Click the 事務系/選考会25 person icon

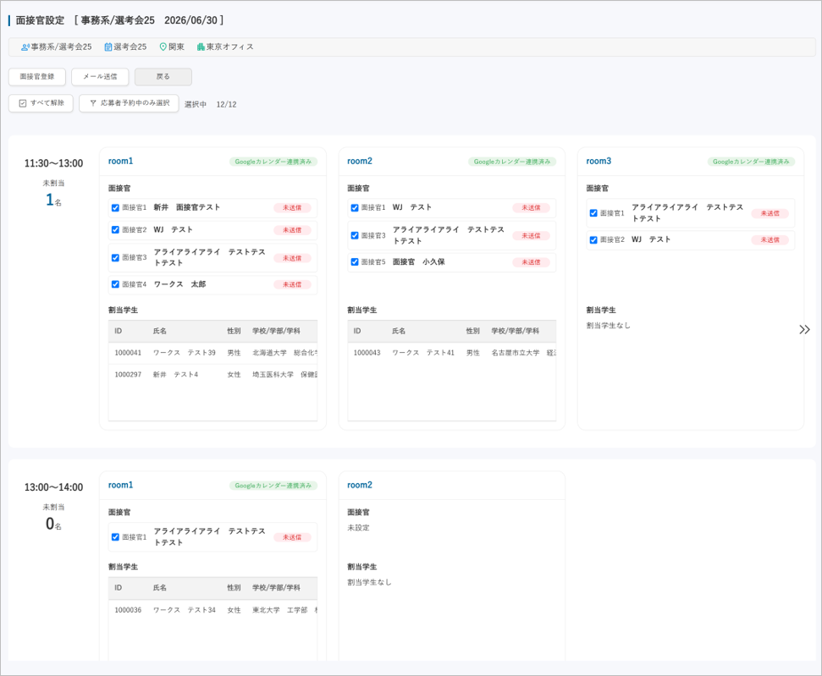point(25,47)
